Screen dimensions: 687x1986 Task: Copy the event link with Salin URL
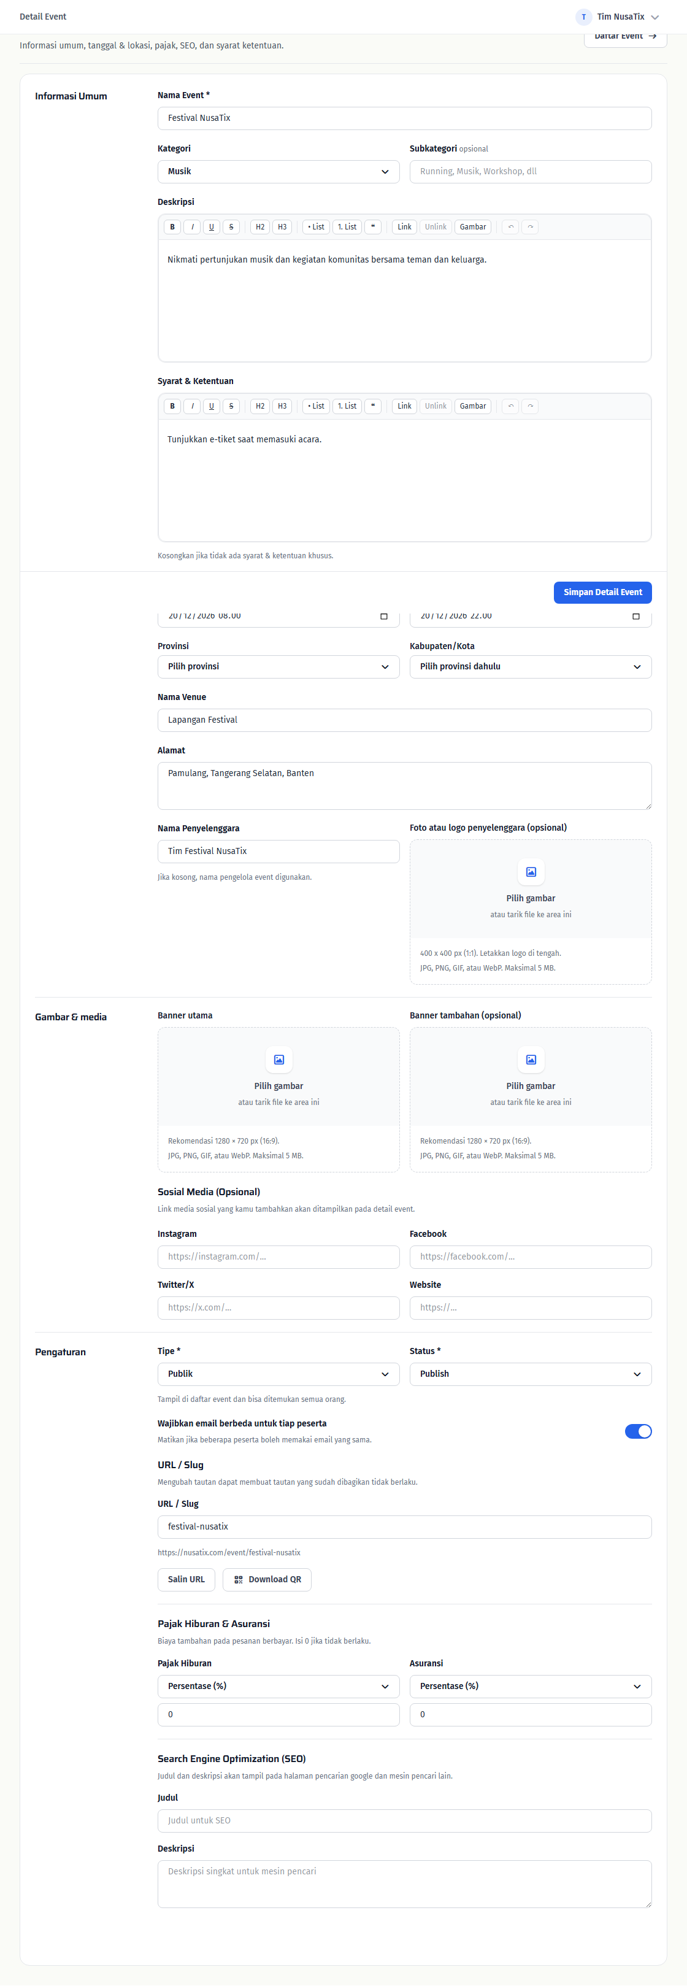pos(186,1580)
